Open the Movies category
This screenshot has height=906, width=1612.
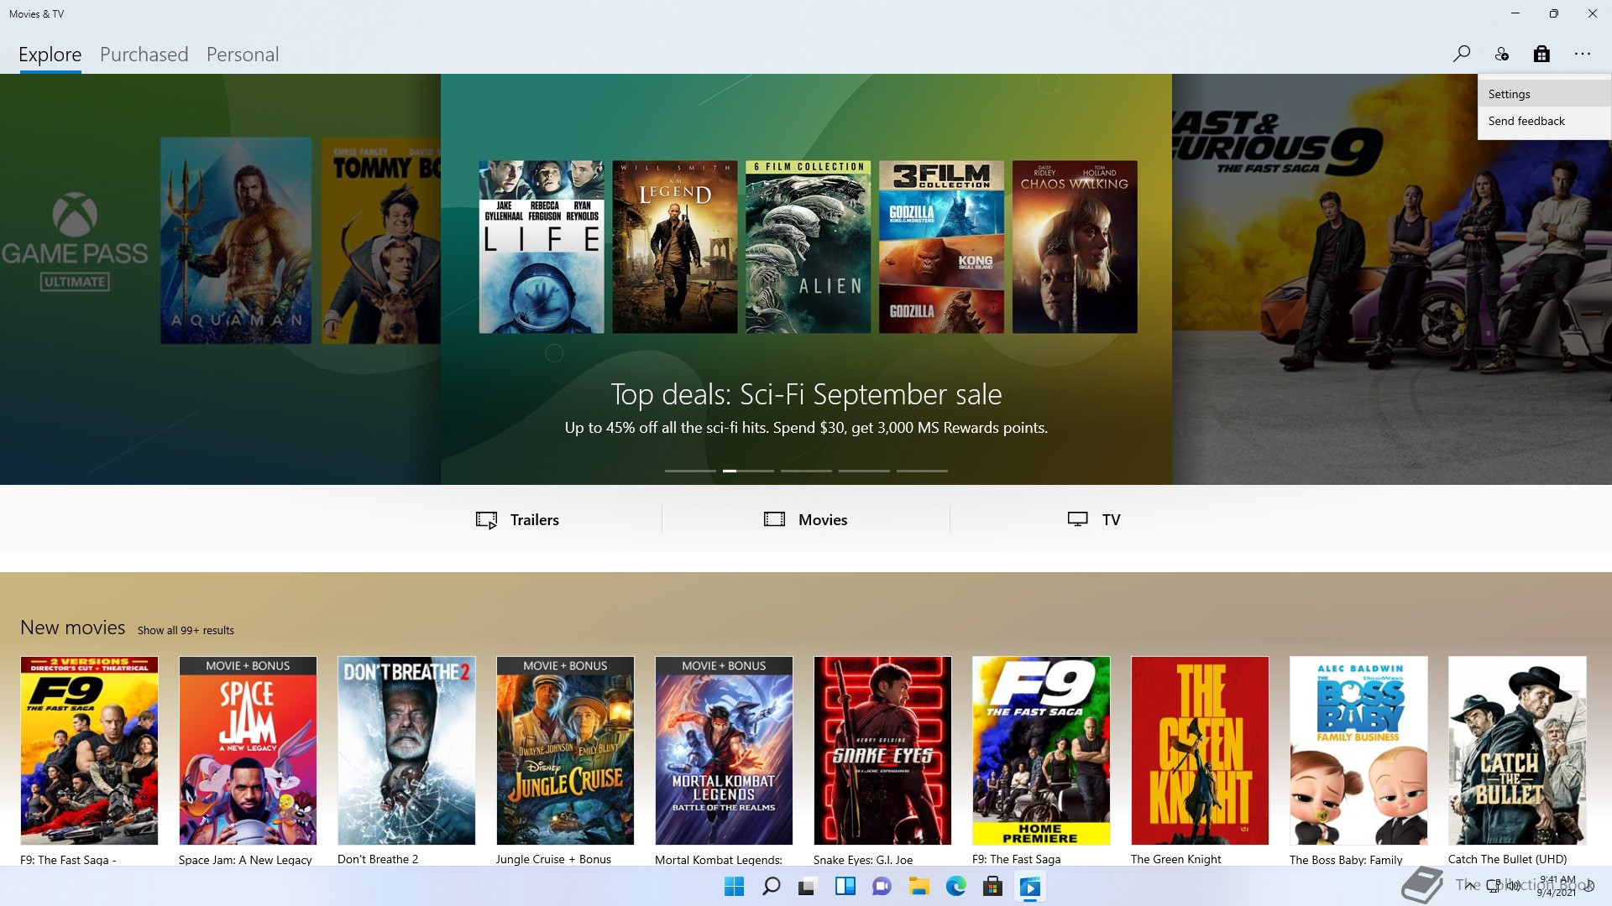[x=805, y=519]
